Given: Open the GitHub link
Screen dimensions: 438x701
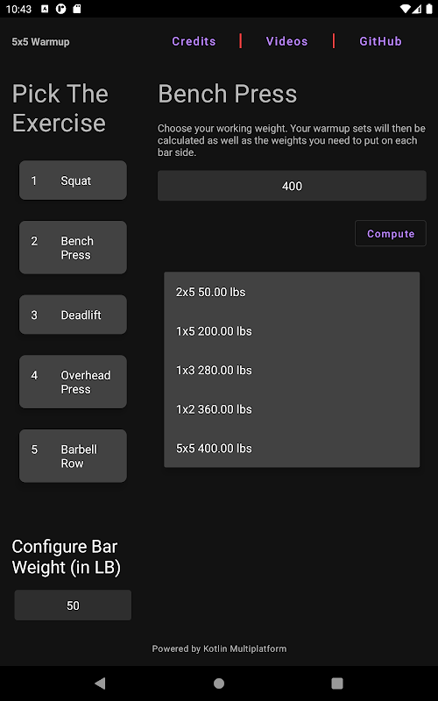Looking at the screenshot, I should (x=380, y=41).
